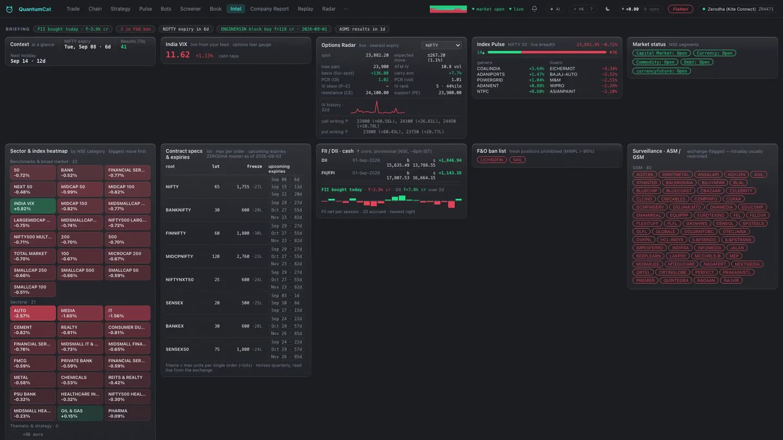Click the AGSTRA surveillance chip
The width and height of the screenshot is (783, 440).
pos(645,175)
